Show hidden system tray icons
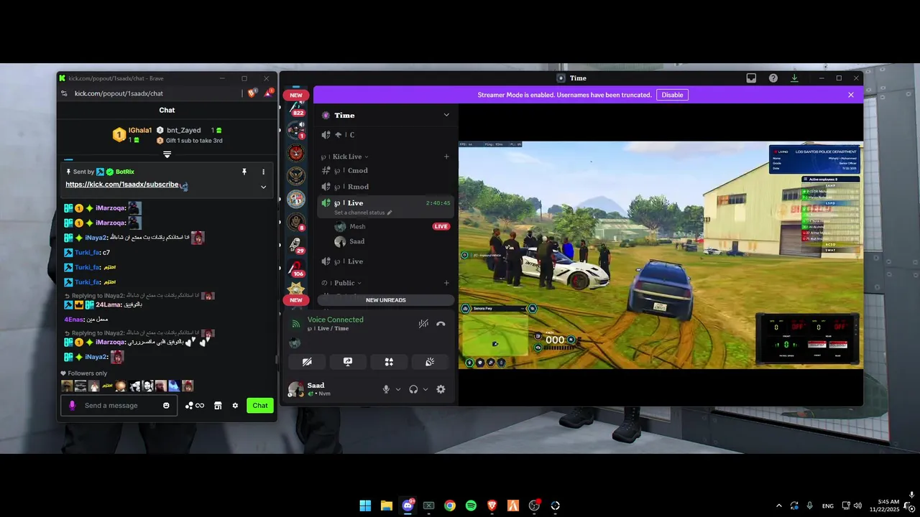 779,506
